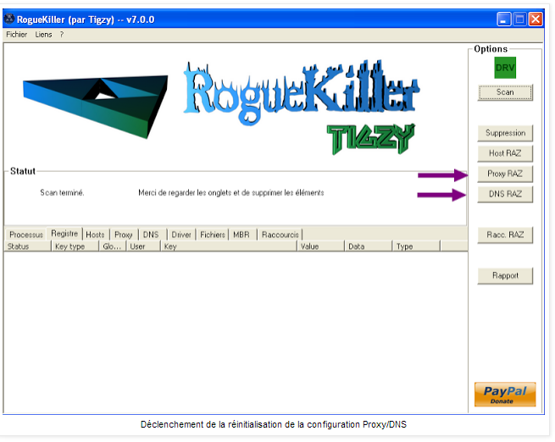The image size is (555, 442).
Task: Click the PayPal Donate button
Action: [x=505, y=395]
